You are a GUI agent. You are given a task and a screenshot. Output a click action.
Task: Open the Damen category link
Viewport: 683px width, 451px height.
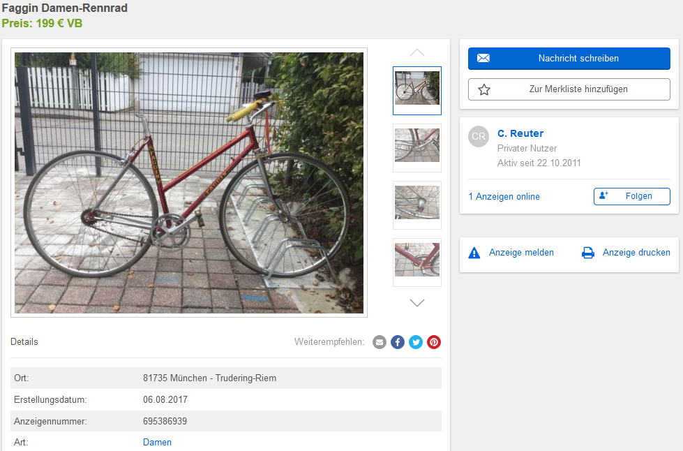click(x=157, y=443)
